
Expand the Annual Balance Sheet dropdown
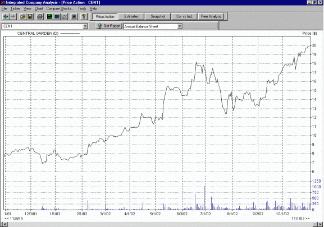coord(180,26)
